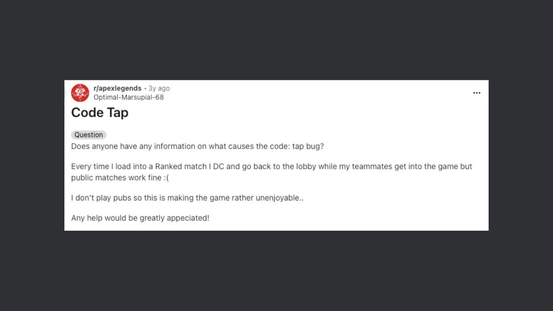Click the word "lobby" in the post
Viewport: 553px width, 311px height.
tap(306, 166)
